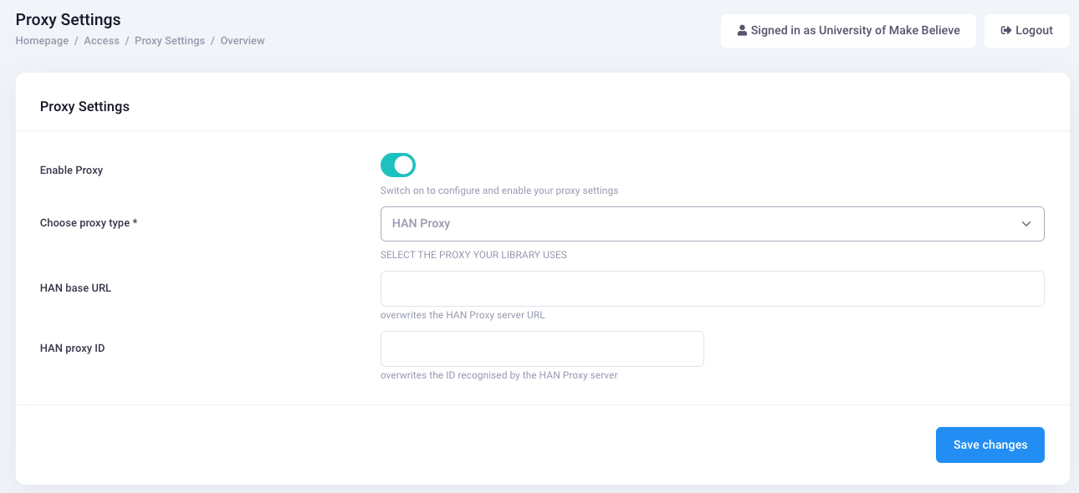
Task: Click the Overview breadcrumb item
Action: tap(243, 41)
